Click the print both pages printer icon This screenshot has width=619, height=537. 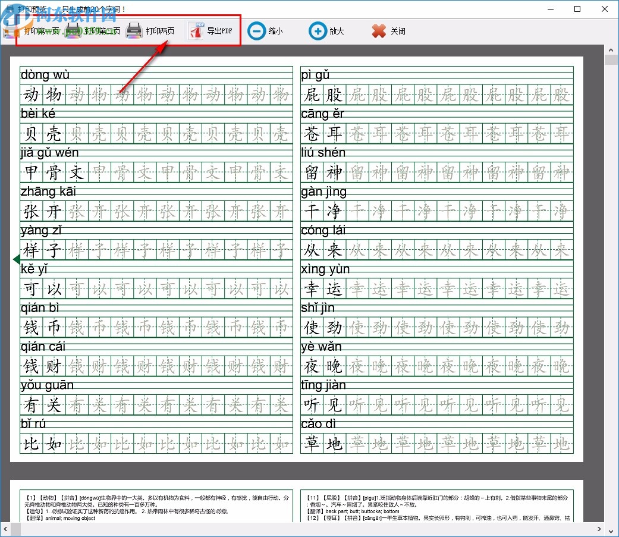click(x=134, y=31)
